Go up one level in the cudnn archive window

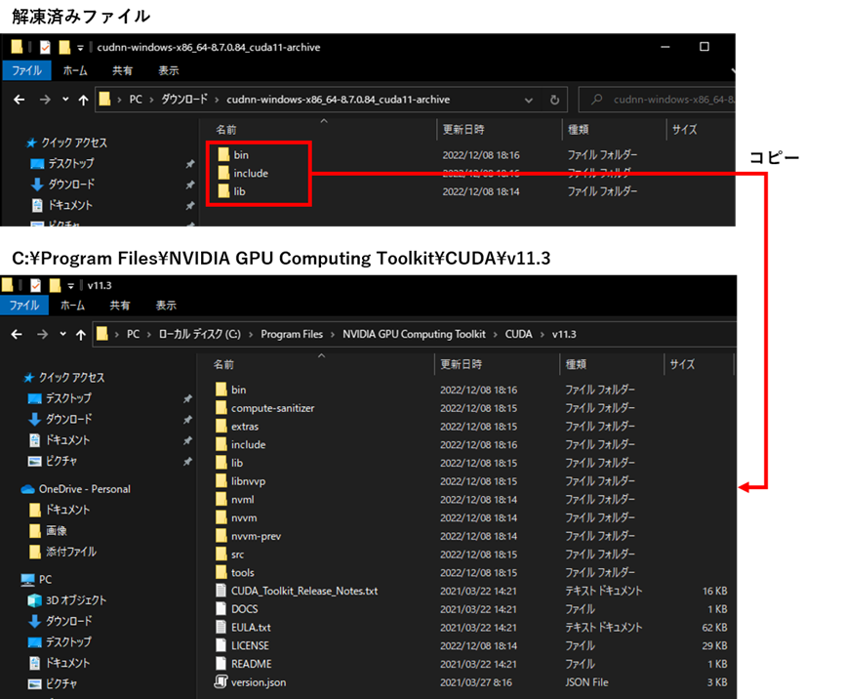tap(83, 100)
